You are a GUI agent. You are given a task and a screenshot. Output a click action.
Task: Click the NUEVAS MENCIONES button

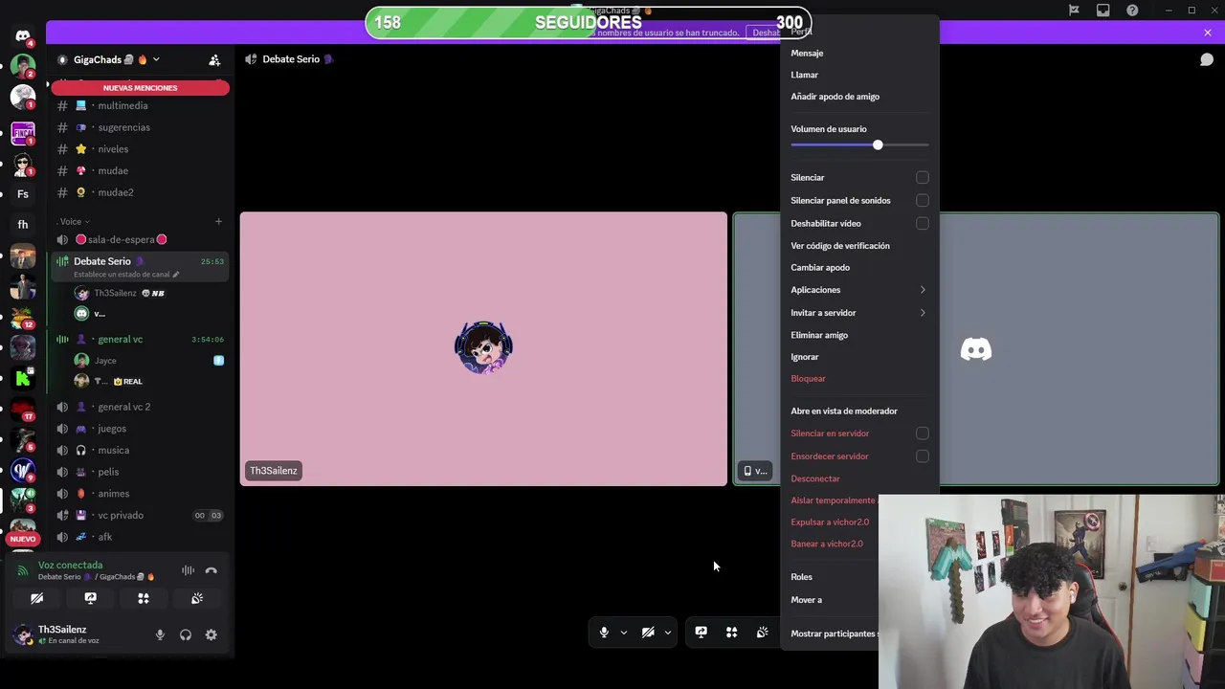140,88
